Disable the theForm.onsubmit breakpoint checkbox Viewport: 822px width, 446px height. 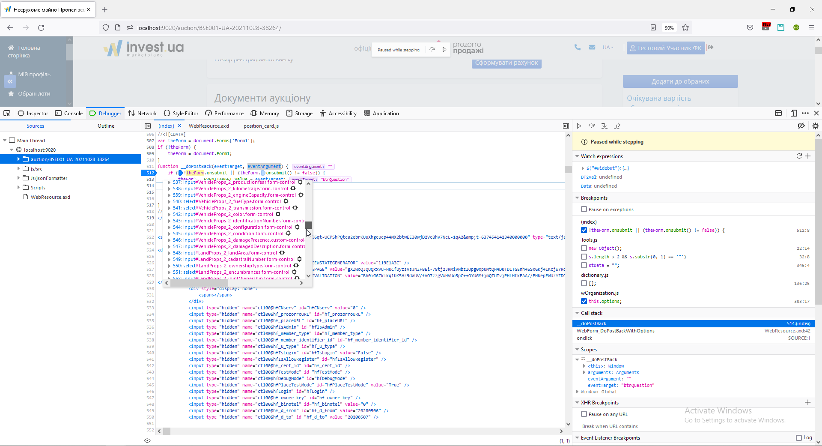(584, 230)
